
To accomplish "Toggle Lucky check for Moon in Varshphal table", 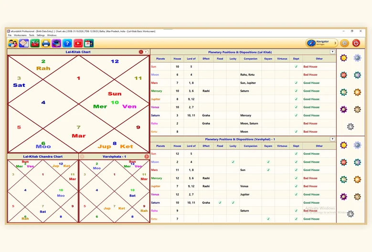I will [x=233, y=162].
